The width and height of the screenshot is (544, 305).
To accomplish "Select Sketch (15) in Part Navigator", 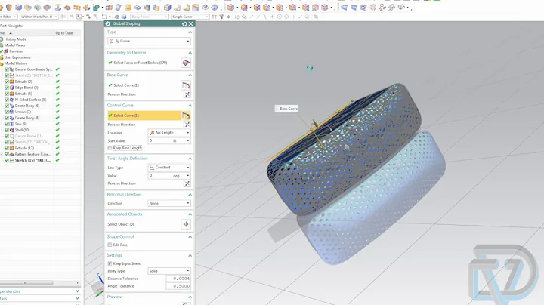I will point(32,161).
